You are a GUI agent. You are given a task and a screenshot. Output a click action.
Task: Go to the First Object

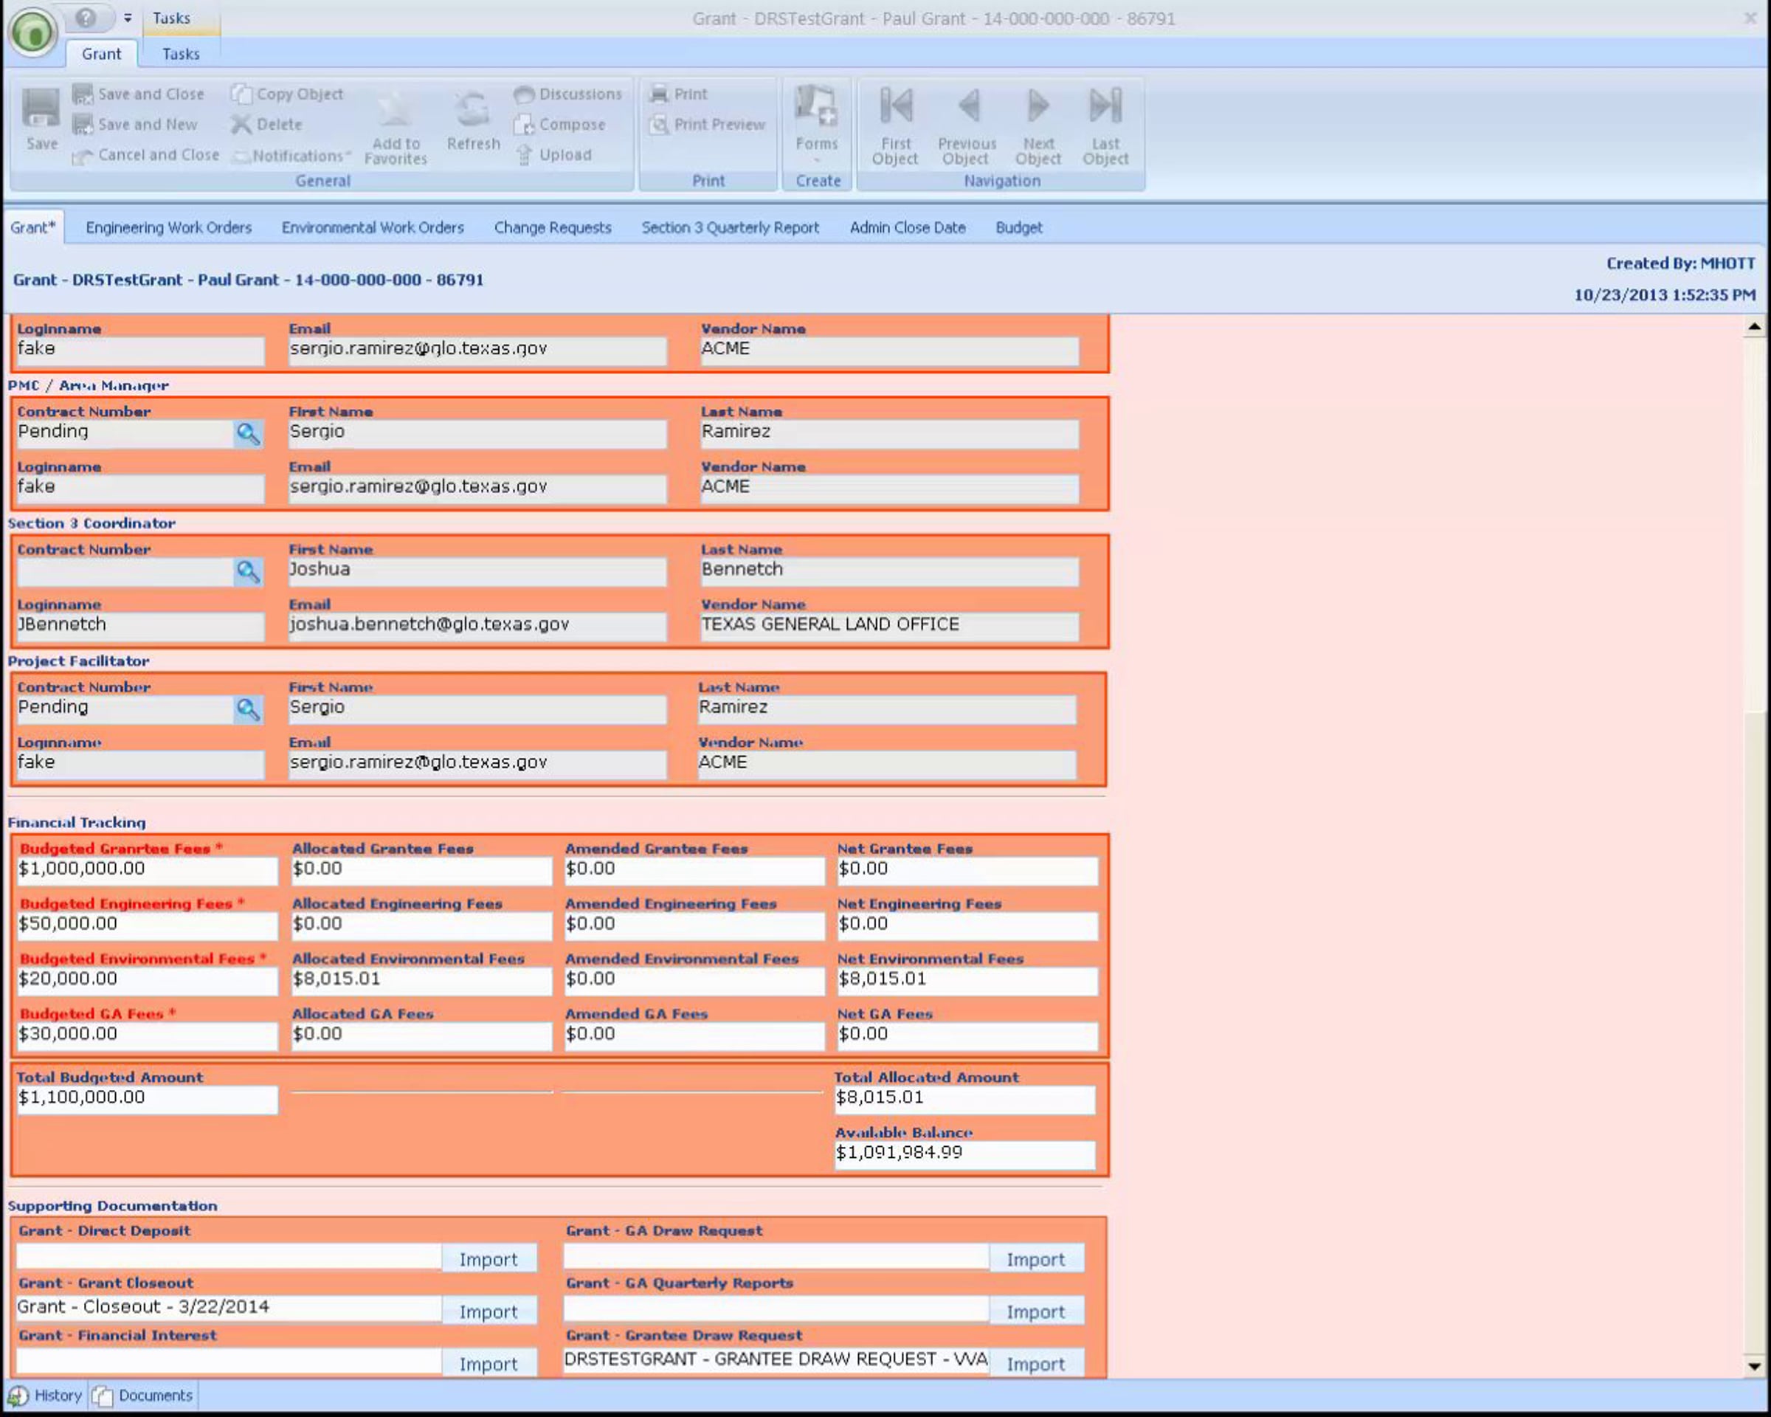point(895,125)
